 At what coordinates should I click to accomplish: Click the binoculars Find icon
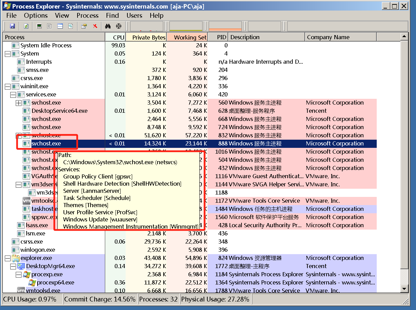pyautogui.click(x=108, y=26)
